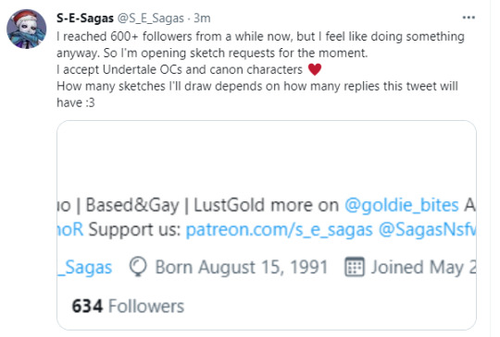Screen dimensions: 500x337
Task: Click the truncated _Sagas blue link
Action: [85, 268]
